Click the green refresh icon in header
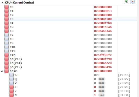Screen dimensions: 139x97 coord(126,1)
